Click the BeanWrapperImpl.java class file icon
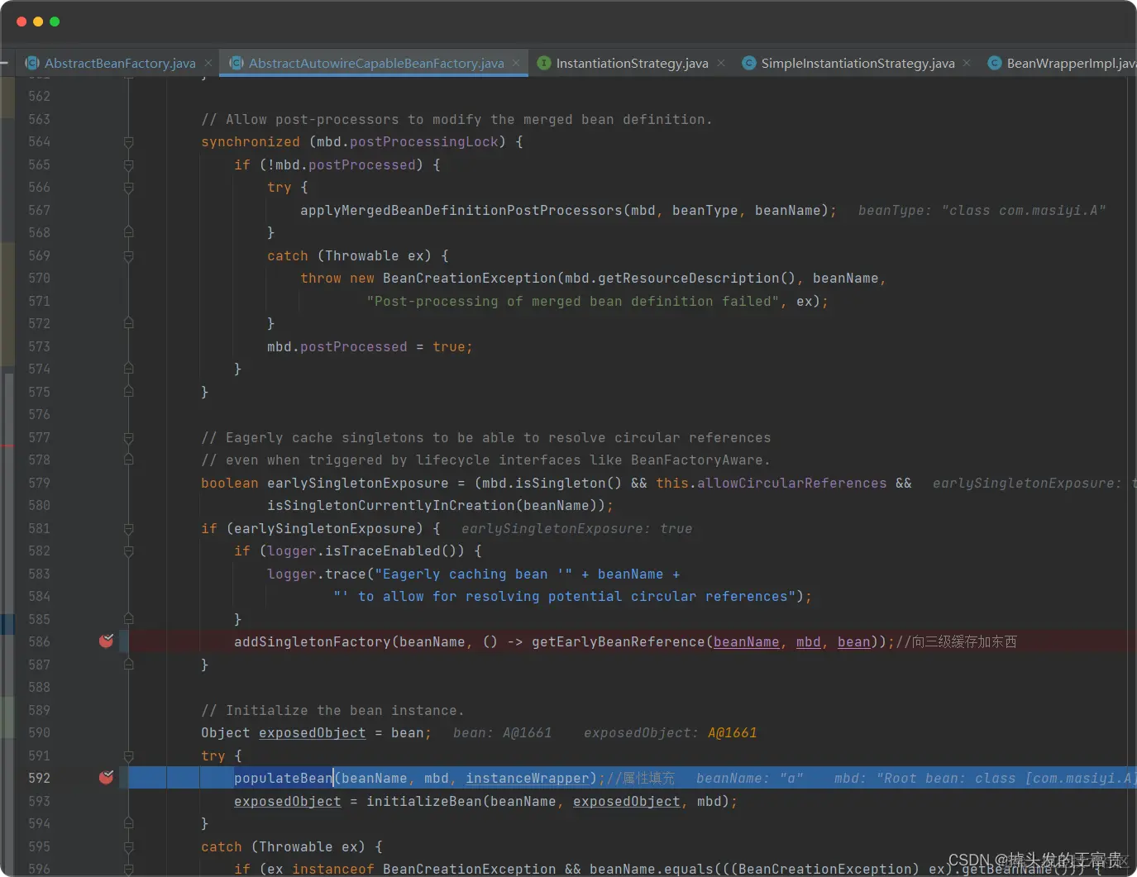 click(995, 63)
